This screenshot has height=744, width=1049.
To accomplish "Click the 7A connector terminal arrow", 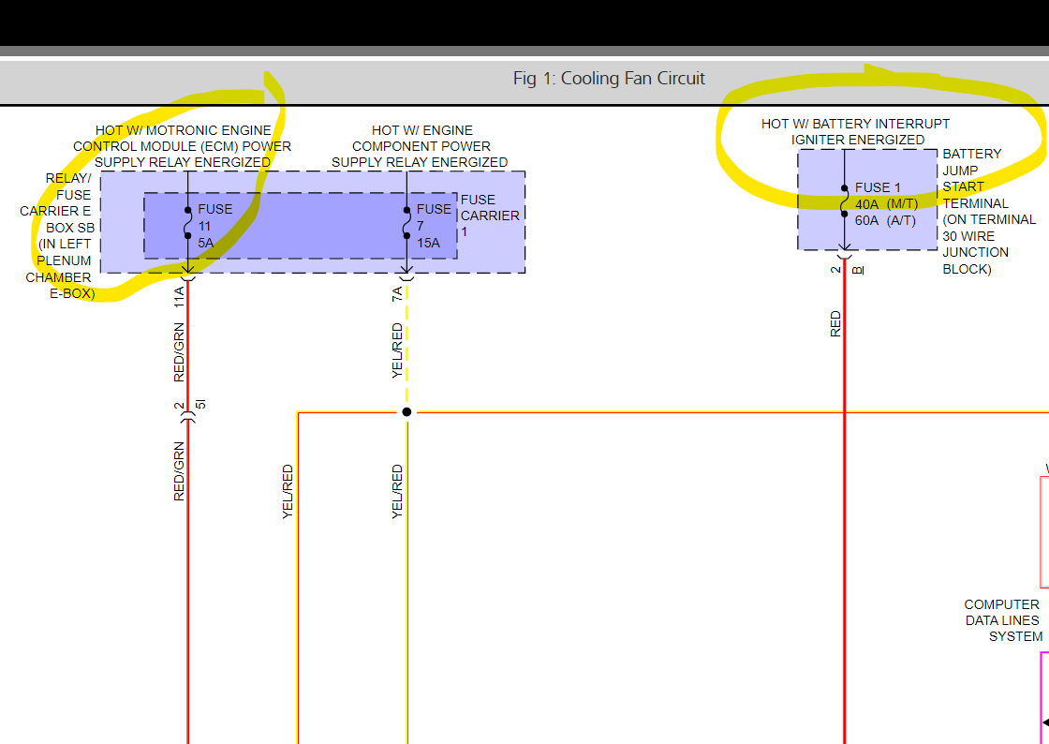I will (x=406, y=274).
